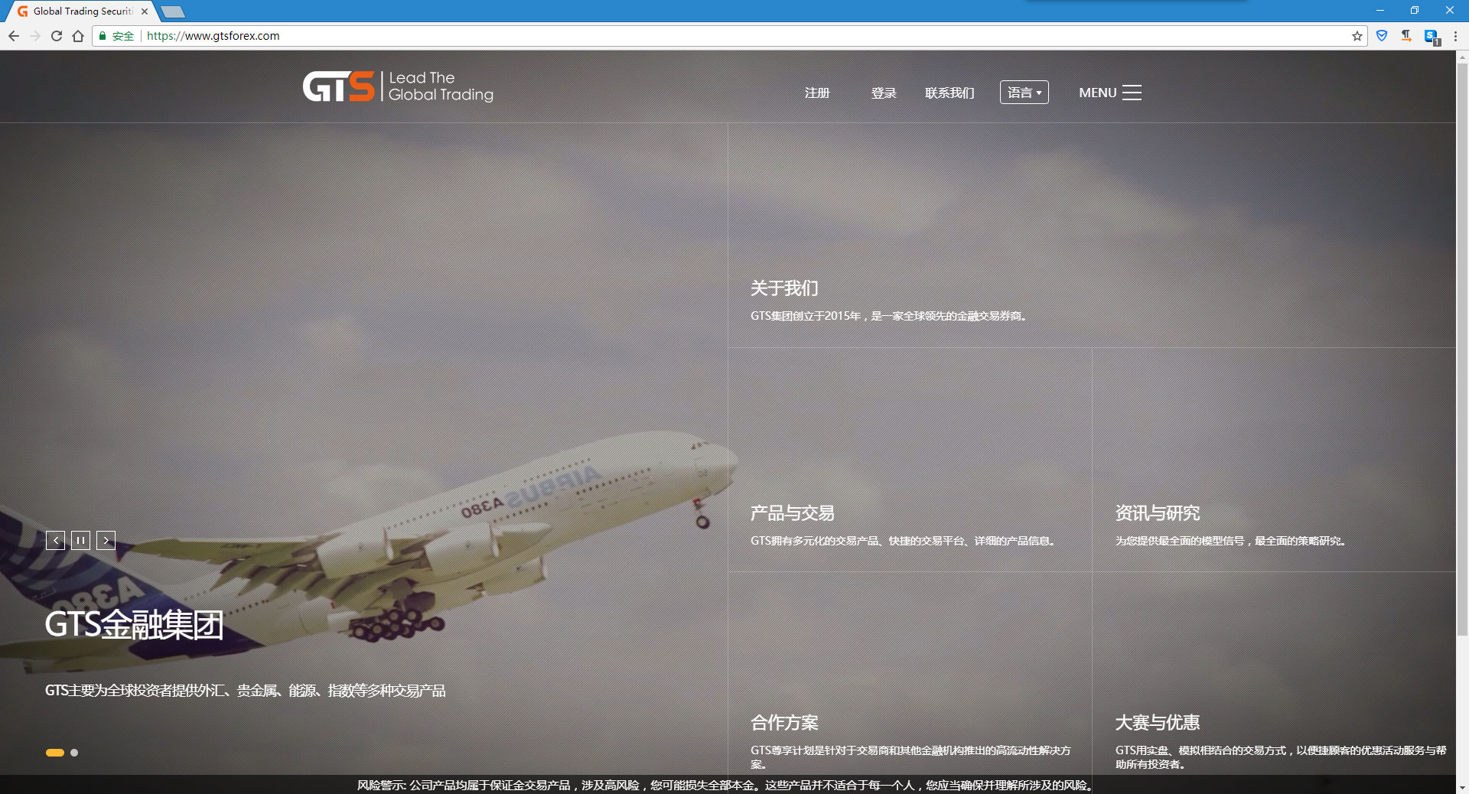This screenshot has height=794, width=1469.
Task: Click the browser forward arrow
Action: 35,36
